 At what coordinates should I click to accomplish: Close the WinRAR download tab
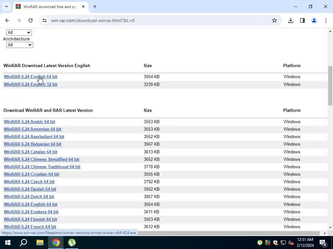[x=83, y=6]
